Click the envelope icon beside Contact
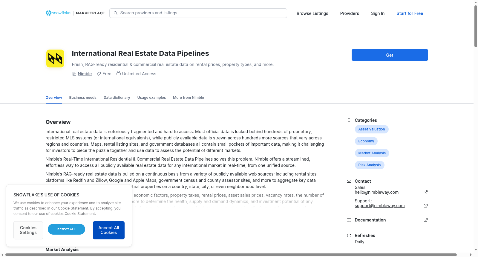The image size is (478, 257). tap(349, 181)
